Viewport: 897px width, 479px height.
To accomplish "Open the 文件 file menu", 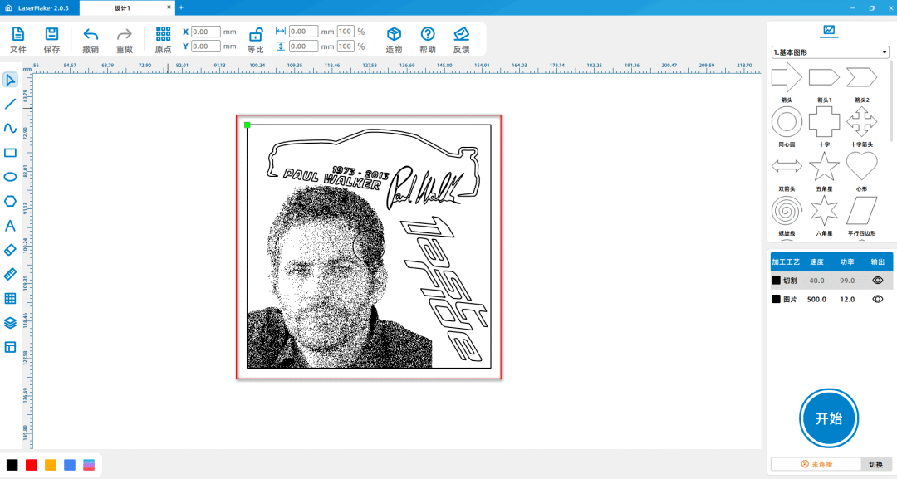I will (x=18, y=39).
